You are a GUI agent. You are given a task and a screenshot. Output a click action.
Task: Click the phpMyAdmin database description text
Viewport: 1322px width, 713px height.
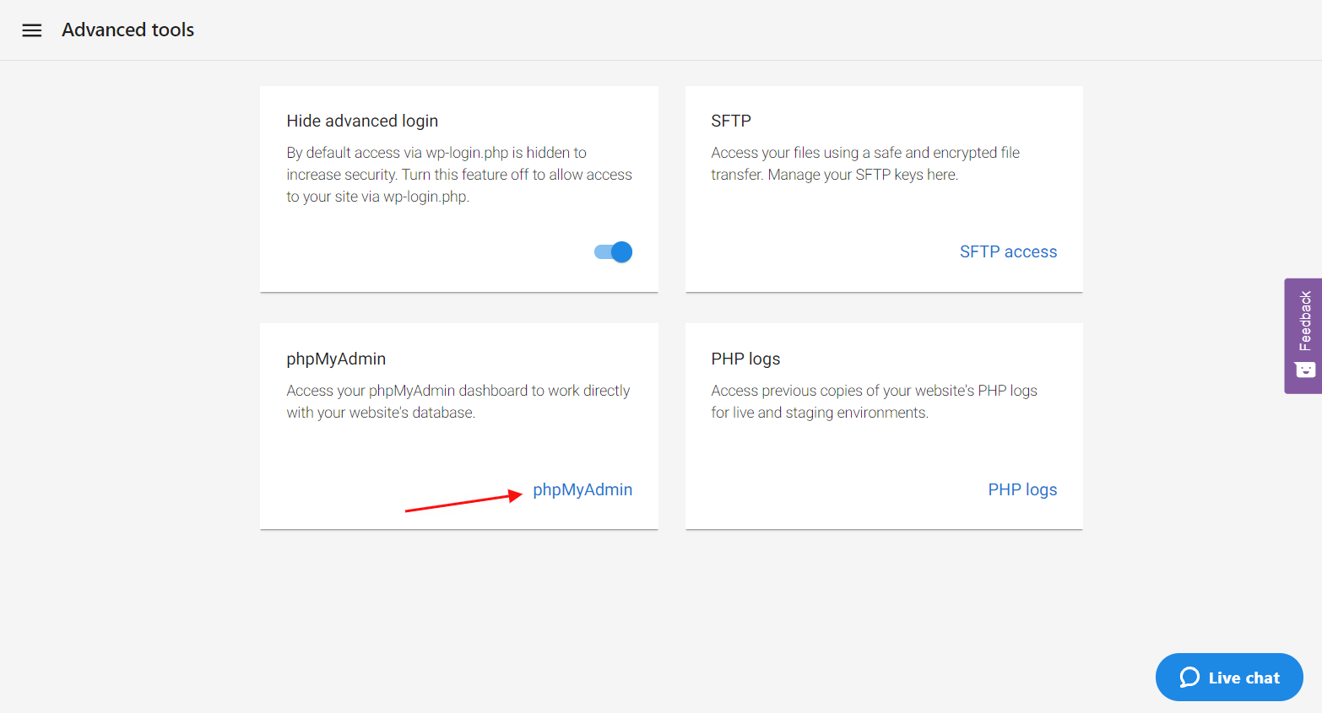coord(458,402)
